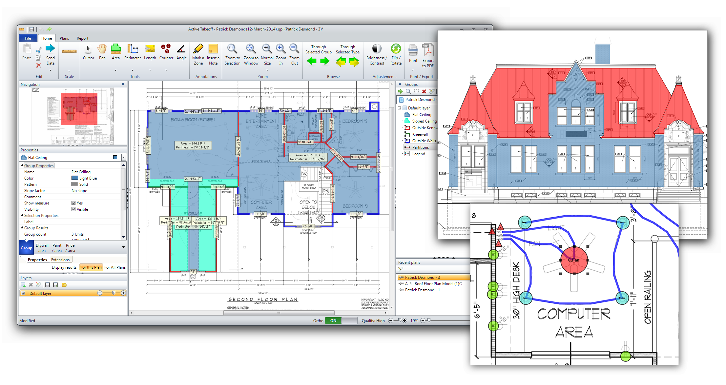This screenshot has height=385, width=726.
Task: Select the Perimeter tool
Action: [x=132, y=50]
